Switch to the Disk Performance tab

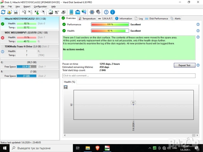[156, 18]
